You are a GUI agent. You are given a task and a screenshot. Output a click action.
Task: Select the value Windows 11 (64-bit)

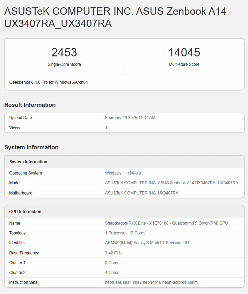click(x=123, y=173)
